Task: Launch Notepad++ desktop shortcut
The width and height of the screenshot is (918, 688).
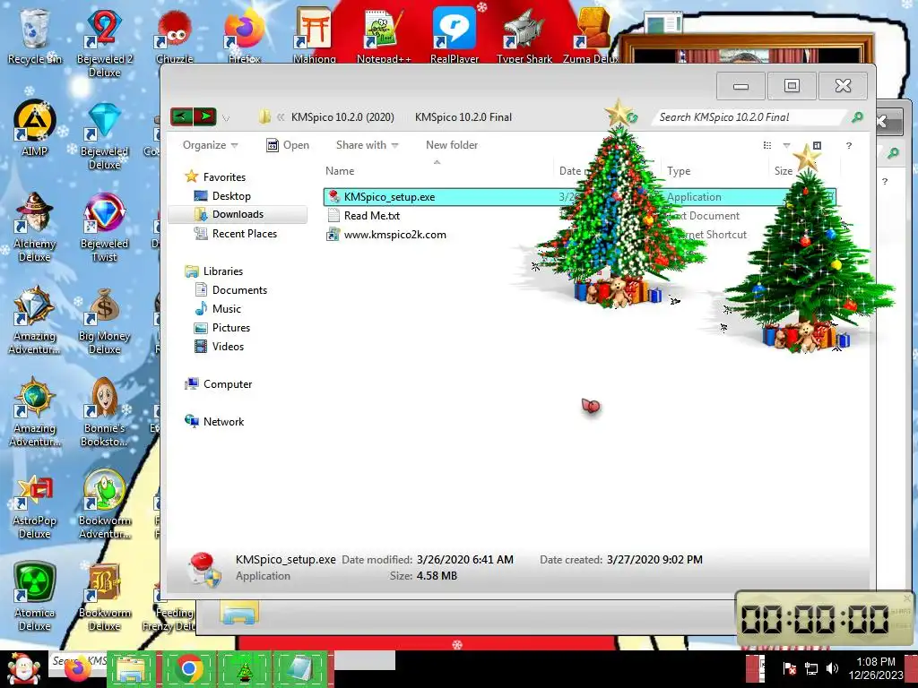Action: 384,36
